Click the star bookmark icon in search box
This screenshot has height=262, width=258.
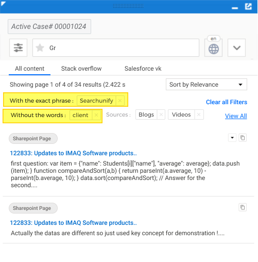[x=40, y=47]
